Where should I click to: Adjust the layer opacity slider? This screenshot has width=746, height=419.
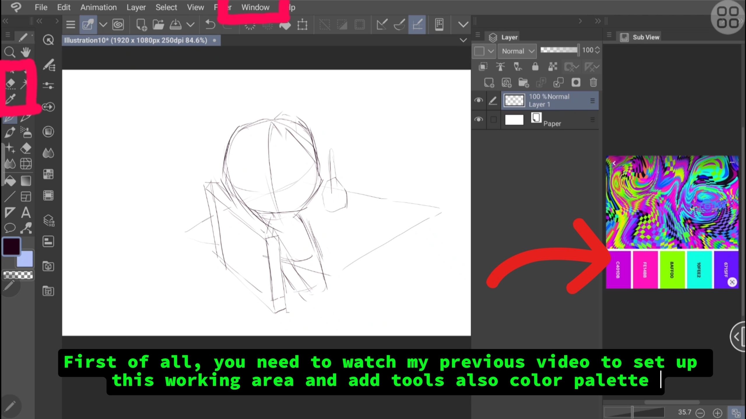pyautogui.click(x=559, y=50)
